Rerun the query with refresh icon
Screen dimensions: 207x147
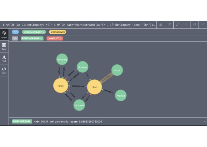pyautogui.click(x=194, y=24)
